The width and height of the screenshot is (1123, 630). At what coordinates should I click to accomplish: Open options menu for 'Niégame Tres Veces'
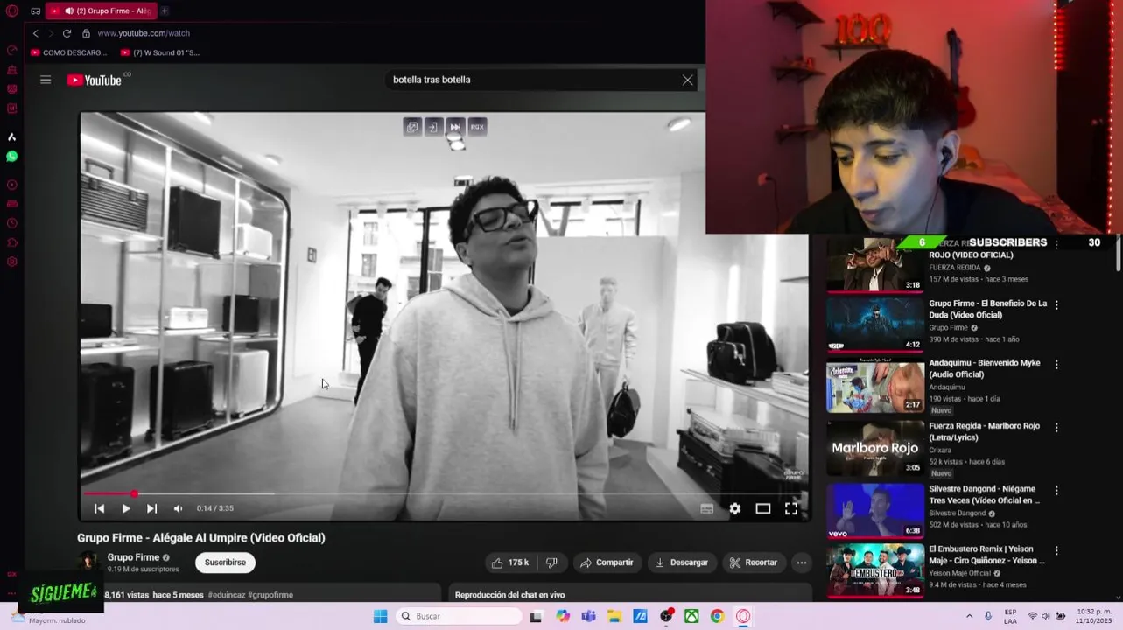(1056, 491)
